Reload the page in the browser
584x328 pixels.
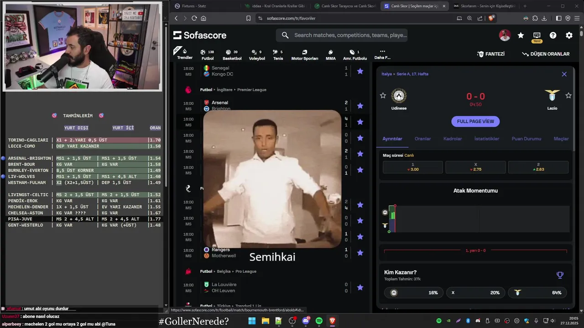194,18
